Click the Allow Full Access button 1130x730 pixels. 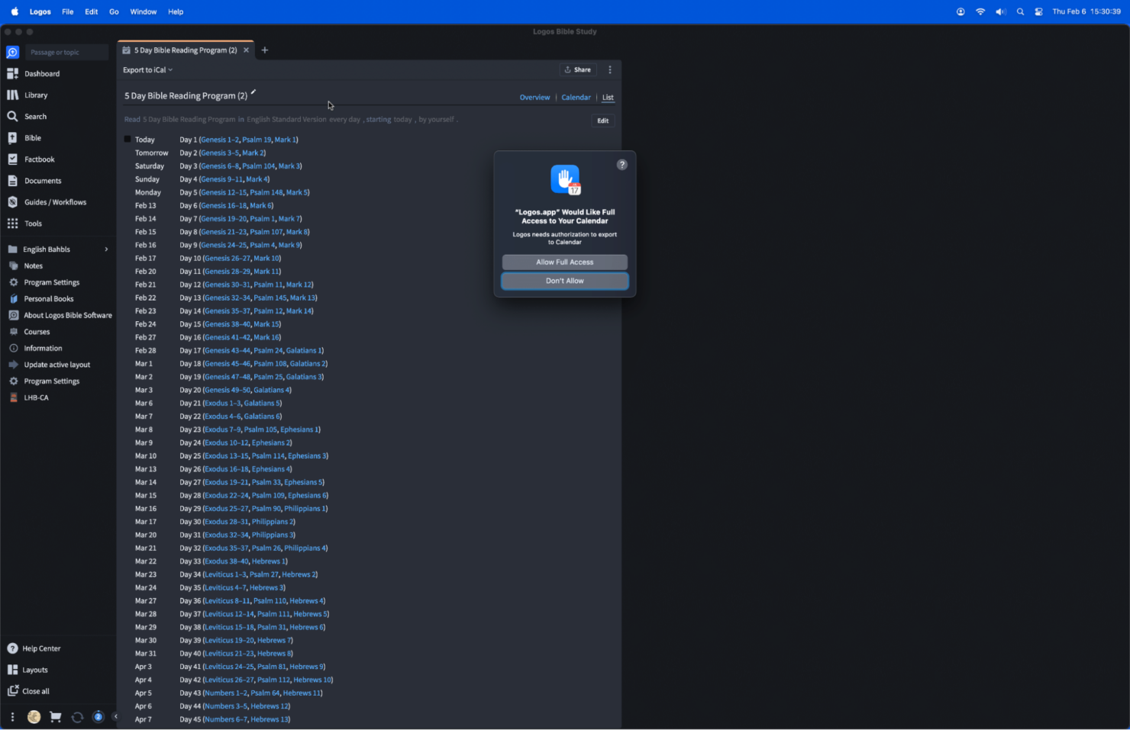point(564,262)
